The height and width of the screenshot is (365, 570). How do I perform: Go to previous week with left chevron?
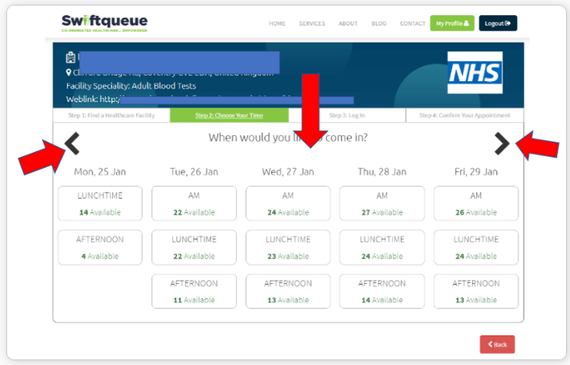tap(72, 144)
